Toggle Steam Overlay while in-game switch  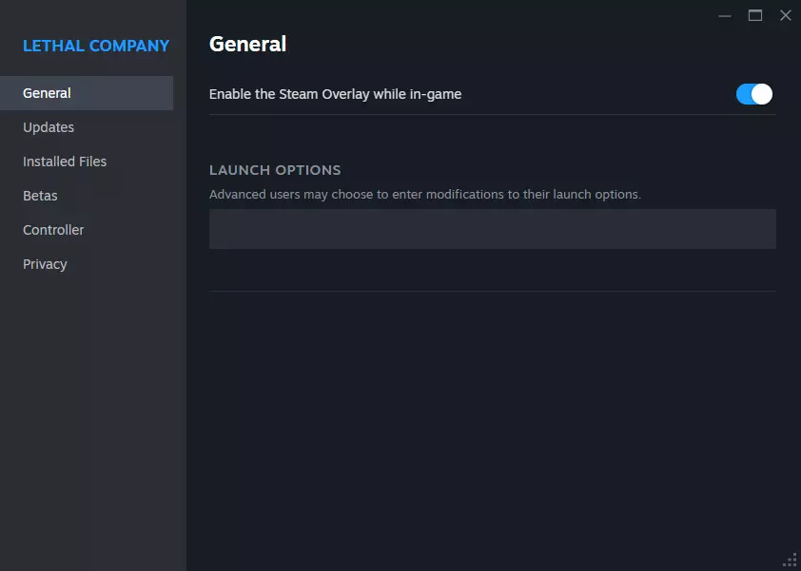[x=754, y=94]
